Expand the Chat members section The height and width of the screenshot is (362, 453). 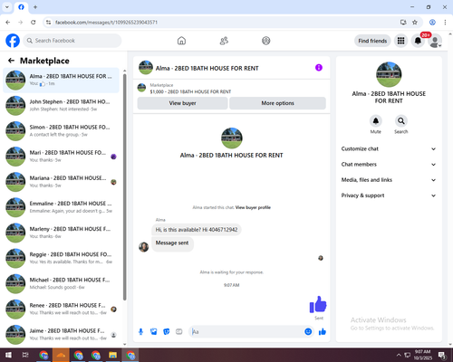click(x=389, y=165)
